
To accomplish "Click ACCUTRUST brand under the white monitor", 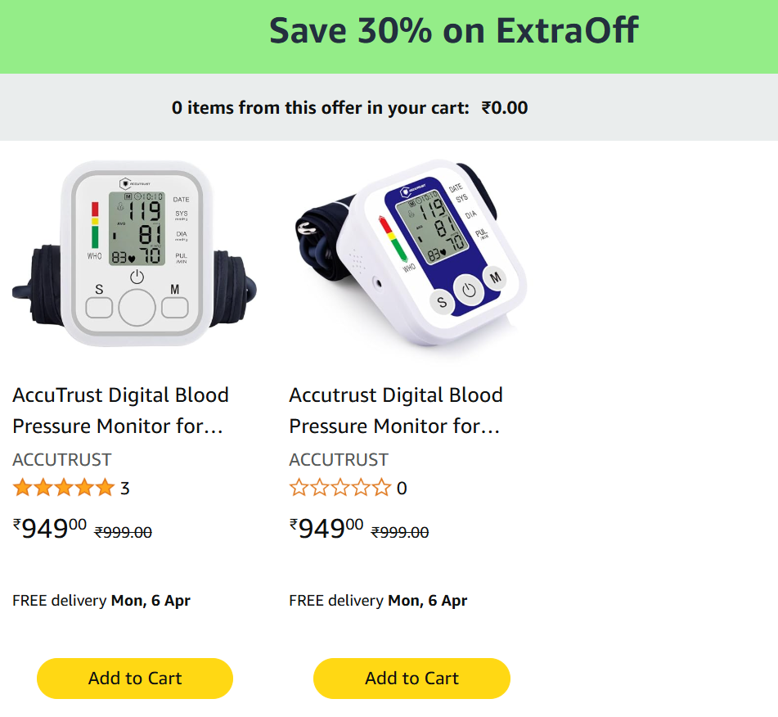I will point(62,459).
